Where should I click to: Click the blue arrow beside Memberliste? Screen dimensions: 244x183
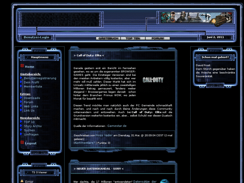coord(21,86)
